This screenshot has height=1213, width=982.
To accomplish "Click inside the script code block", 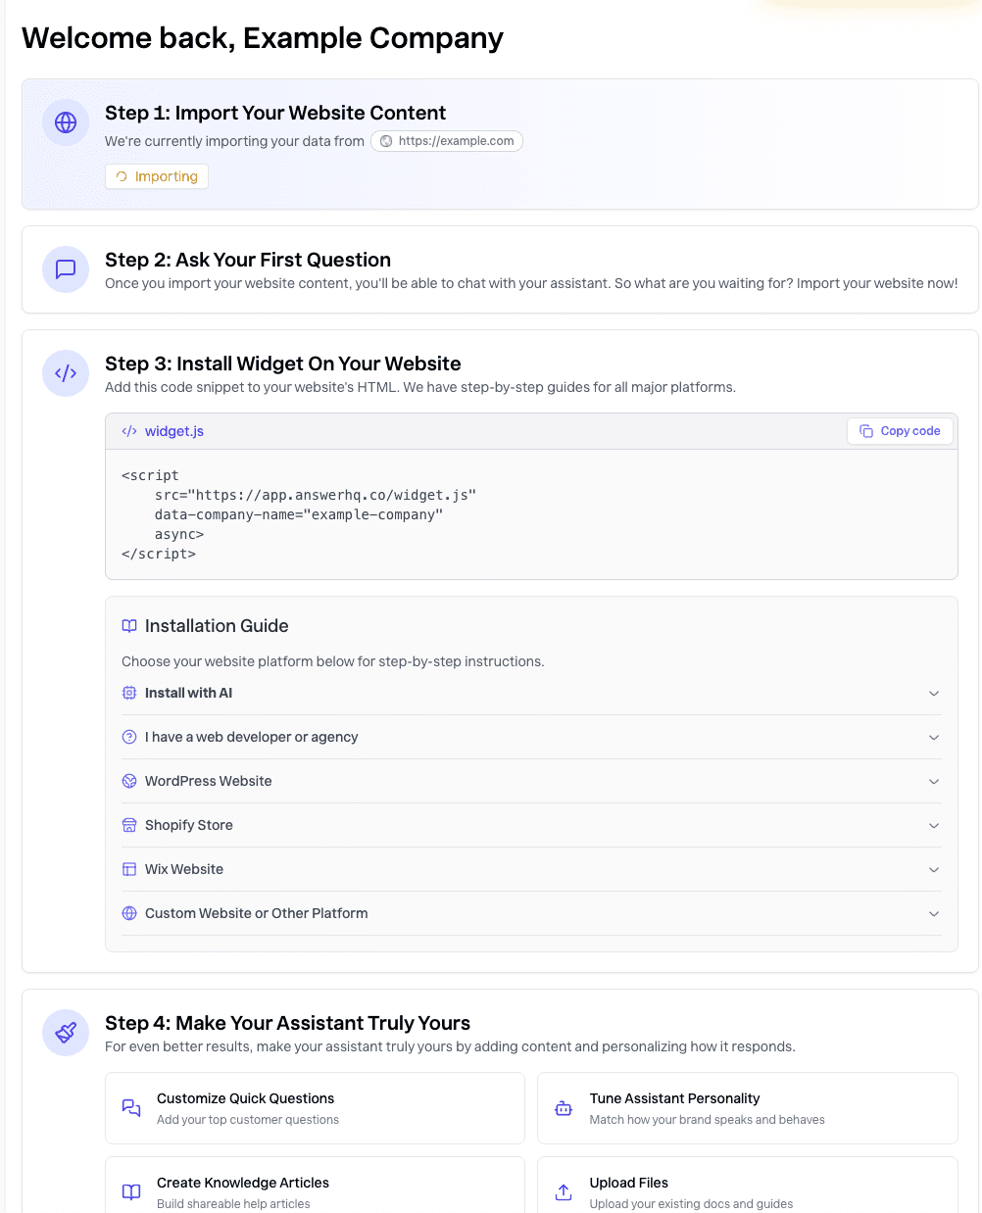I will click(531, 514).
